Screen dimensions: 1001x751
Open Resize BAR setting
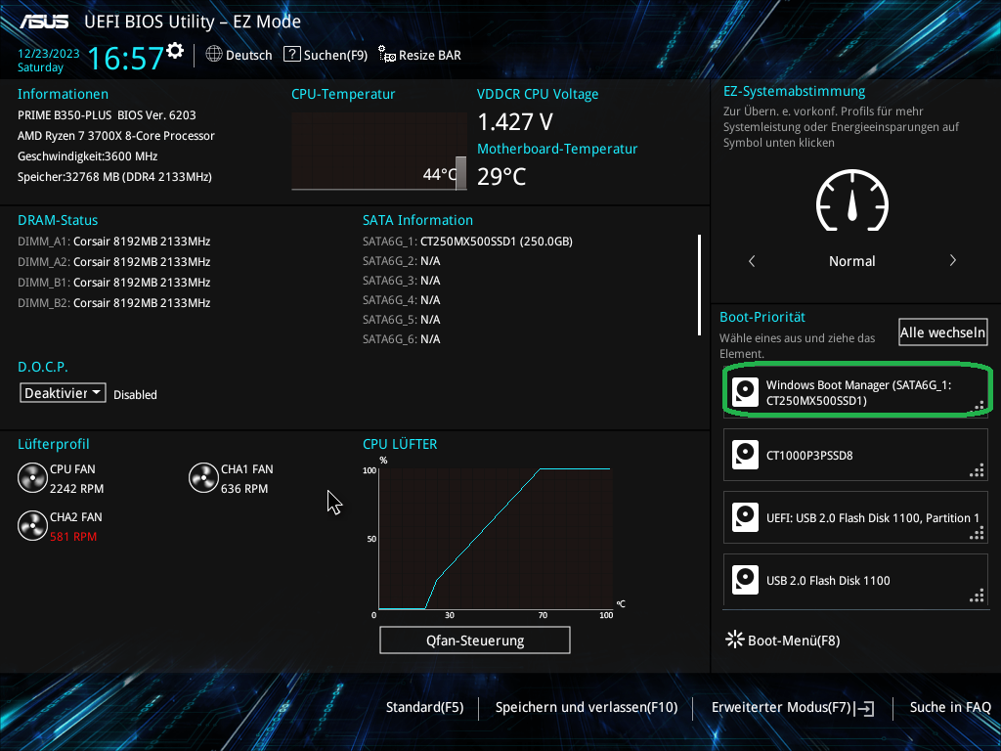click(x=419, y=55)
